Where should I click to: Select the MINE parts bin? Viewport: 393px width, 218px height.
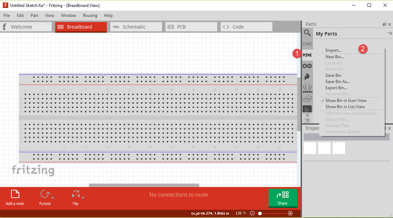click(x=307, y=55)
